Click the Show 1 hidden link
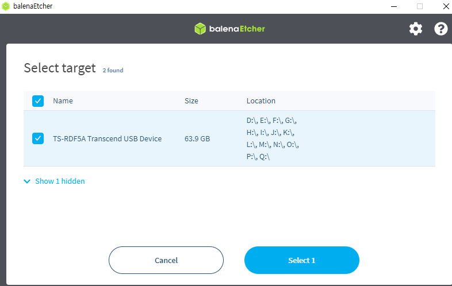 tap(60, 181)
